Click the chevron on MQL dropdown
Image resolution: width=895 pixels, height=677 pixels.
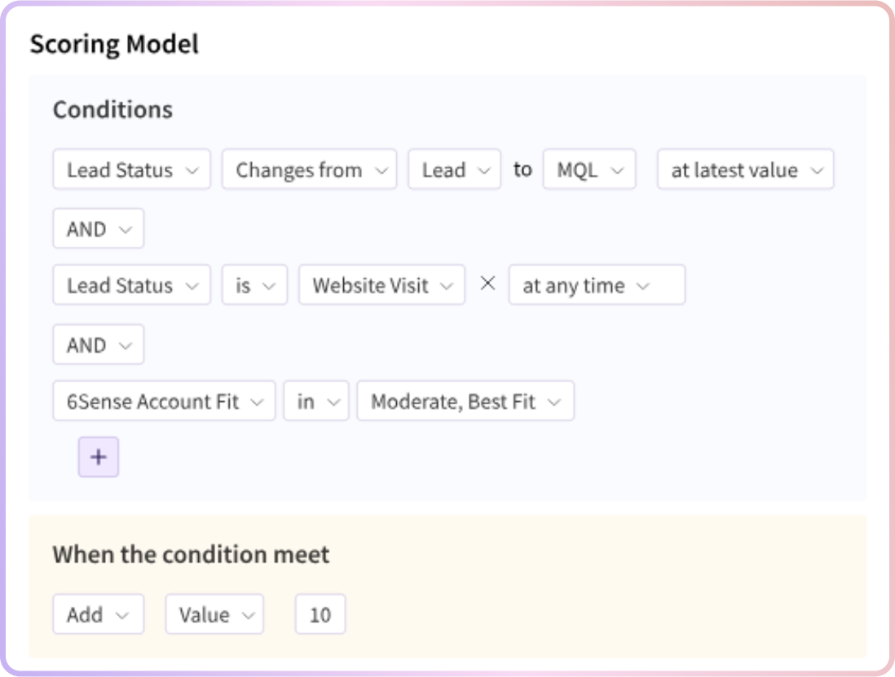point(617,170)
